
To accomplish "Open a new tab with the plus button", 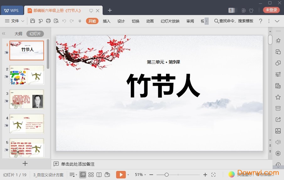I will point(110,10).
